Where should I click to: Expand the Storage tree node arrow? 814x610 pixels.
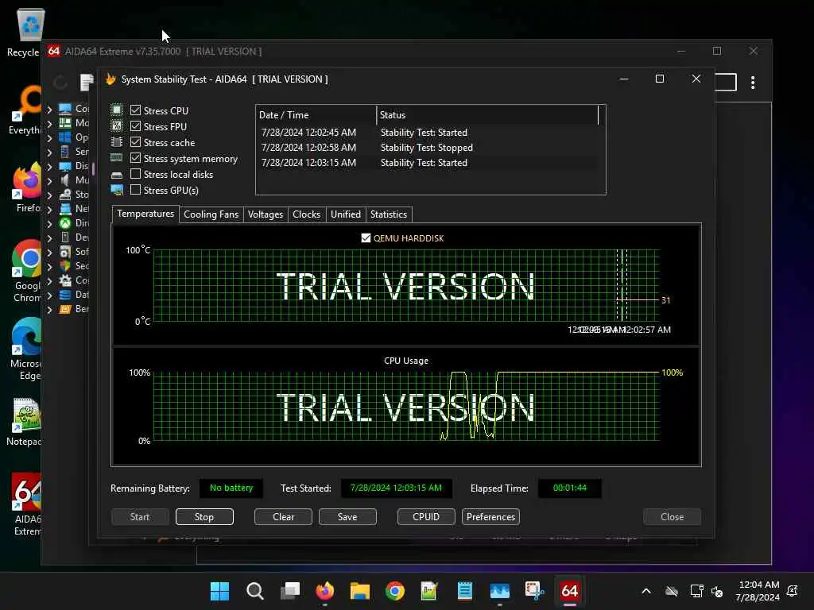[x=49, y=195]
